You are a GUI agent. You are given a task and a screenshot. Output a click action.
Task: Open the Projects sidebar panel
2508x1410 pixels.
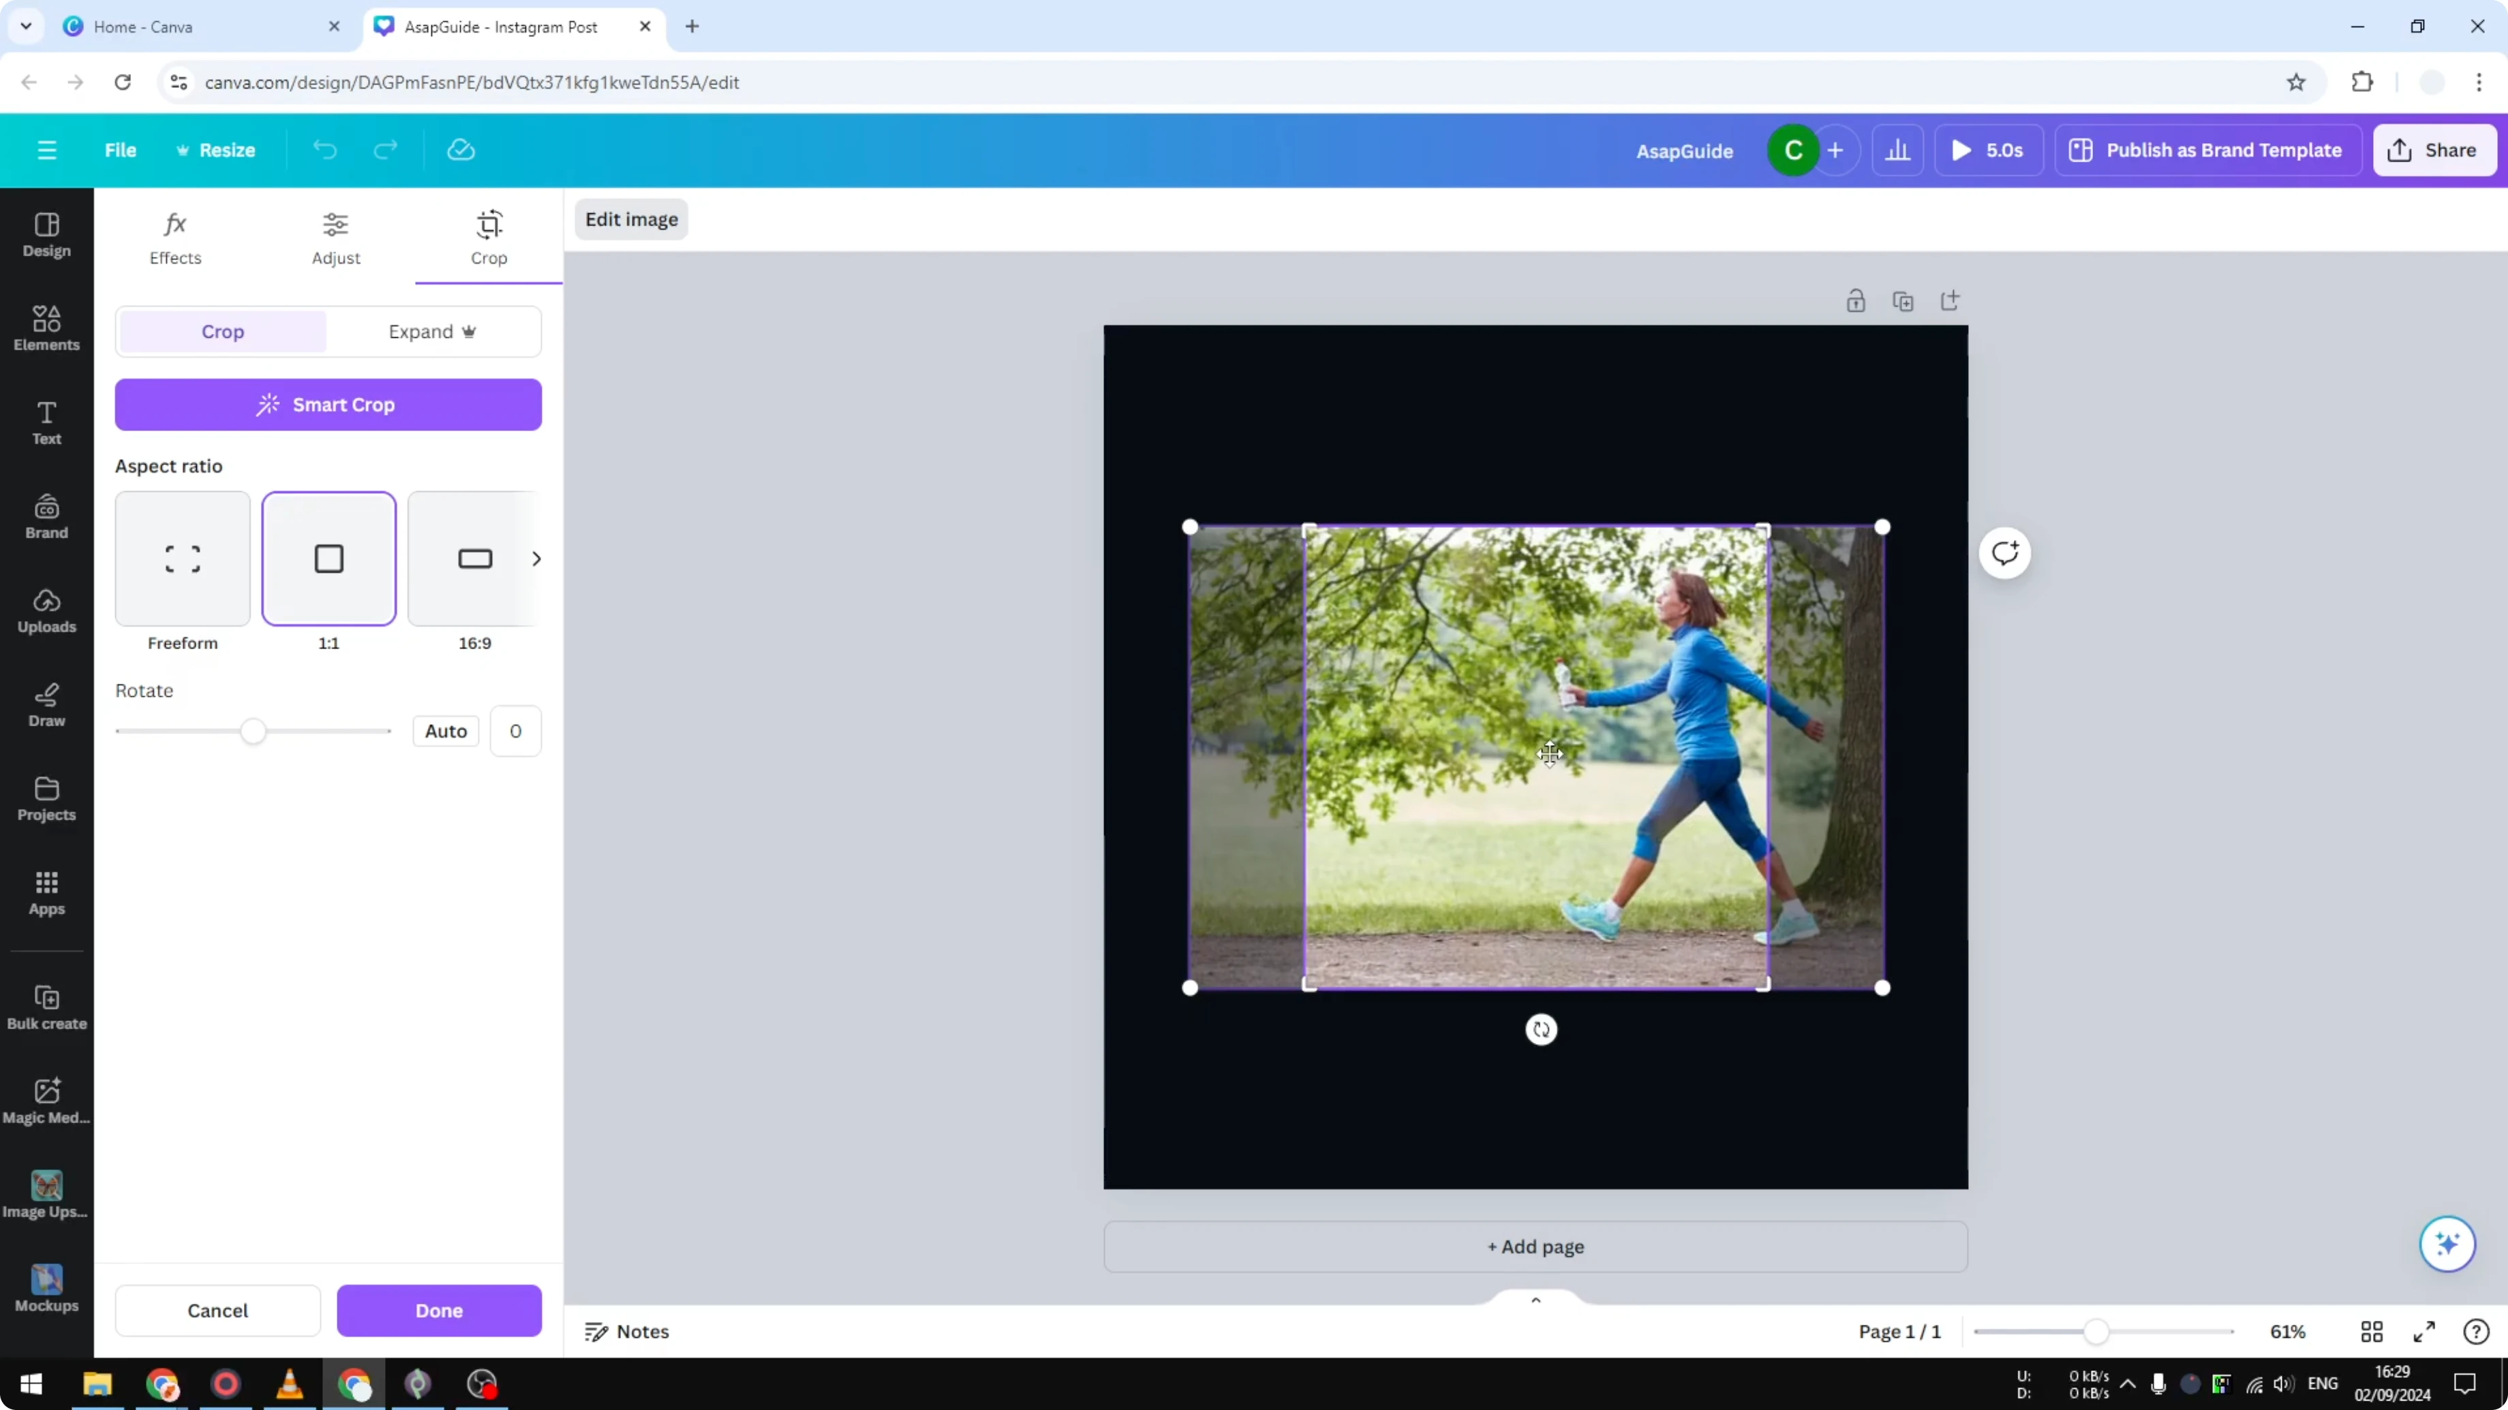pos(47,800)
